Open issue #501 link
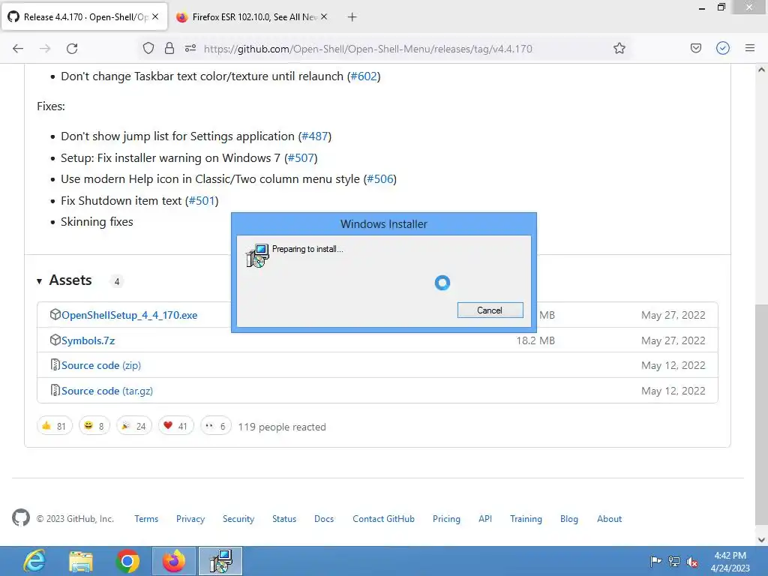The height and width of the screenshot is (576, 768). (x=202, y=201)
